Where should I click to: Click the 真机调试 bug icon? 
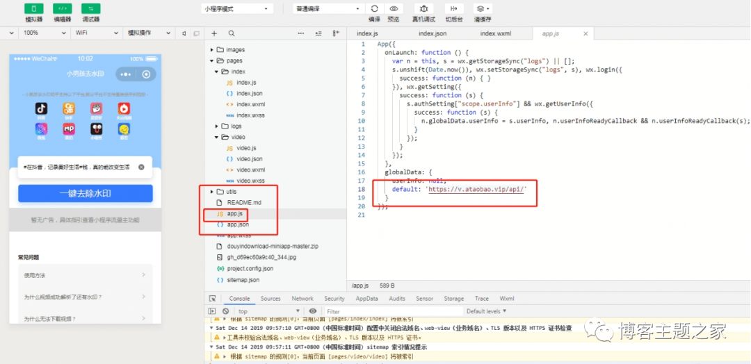click(x=424, y=8)
